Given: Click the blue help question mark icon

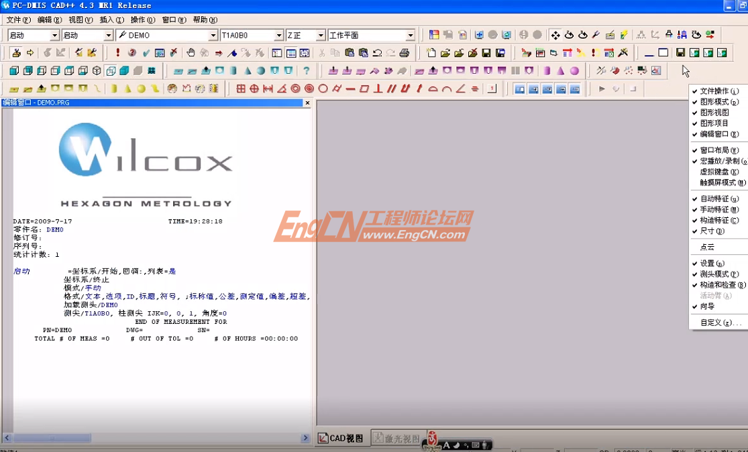Looking at the screenshot, I should pyautogui.click(x=307, y=70).
